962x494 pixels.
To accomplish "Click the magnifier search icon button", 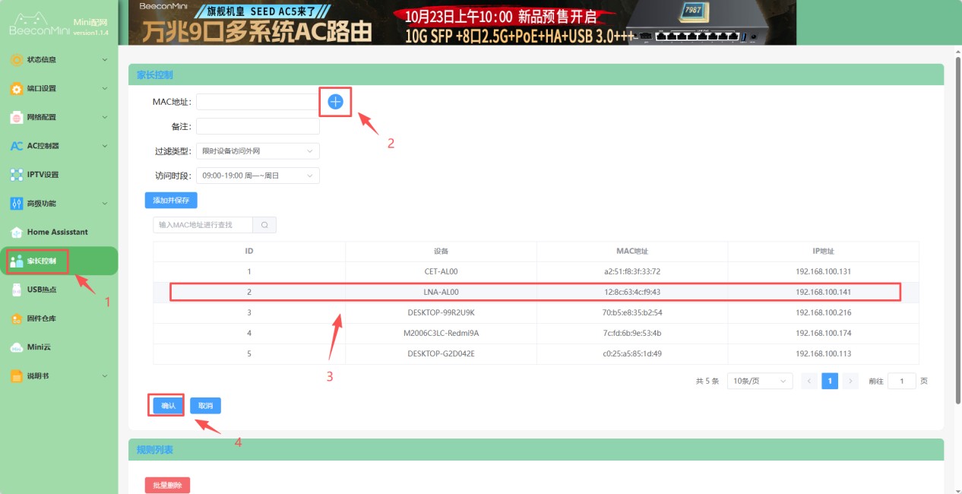I will (x=264, y=225).
